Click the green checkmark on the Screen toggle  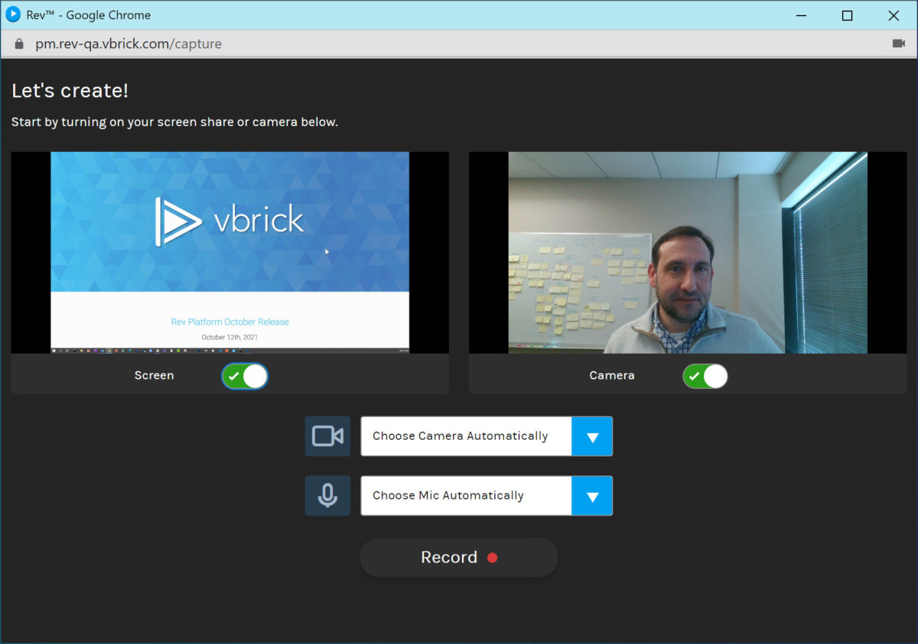point(234,376)
